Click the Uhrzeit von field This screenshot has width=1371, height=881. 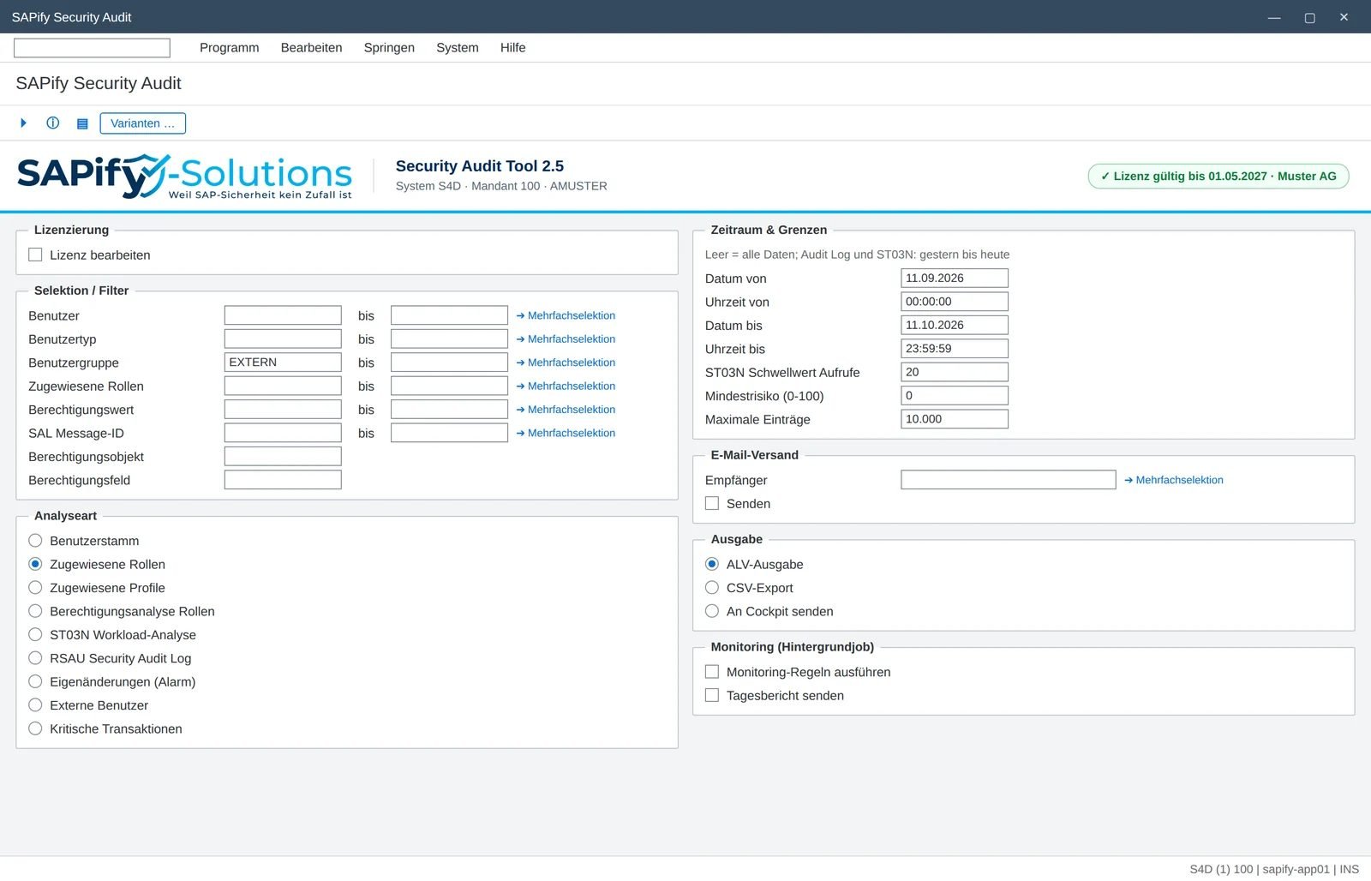(x=955, y=302)
